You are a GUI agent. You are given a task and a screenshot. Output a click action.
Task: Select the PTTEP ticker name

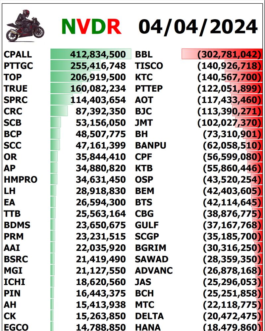coord(149,89)
